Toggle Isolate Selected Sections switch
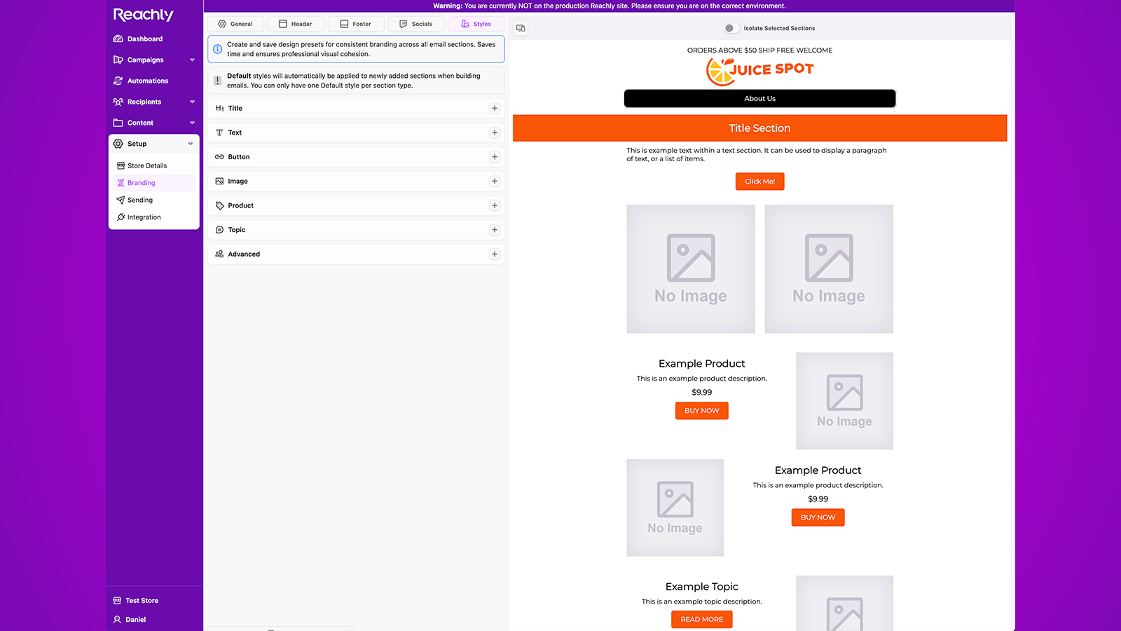Viewport: 1121px width, 631px height. pyautogui.click(x=731, y=28)
